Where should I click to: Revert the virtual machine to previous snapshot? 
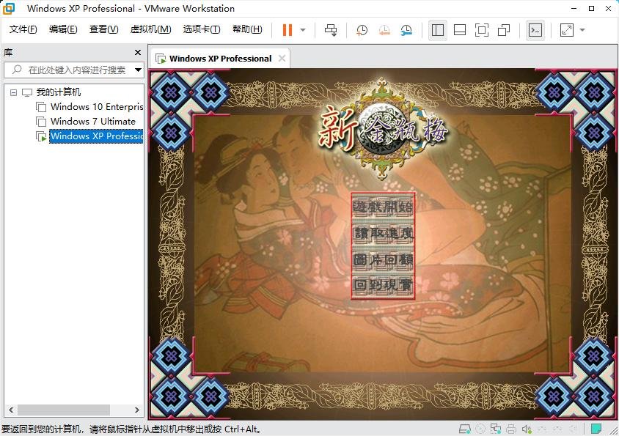(384, 30)
